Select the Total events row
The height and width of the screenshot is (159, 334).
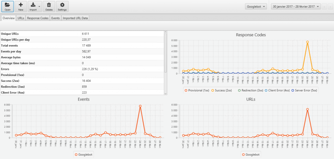82,46
